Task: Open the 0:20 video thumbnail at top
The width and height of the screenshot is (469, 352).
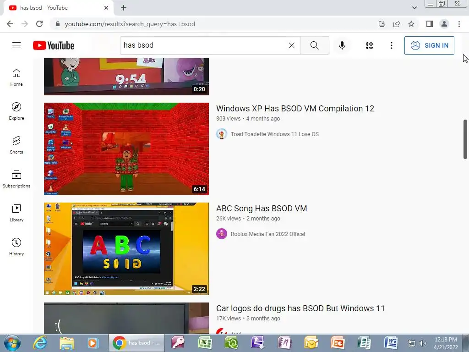Action: click(x=126, y=77)
